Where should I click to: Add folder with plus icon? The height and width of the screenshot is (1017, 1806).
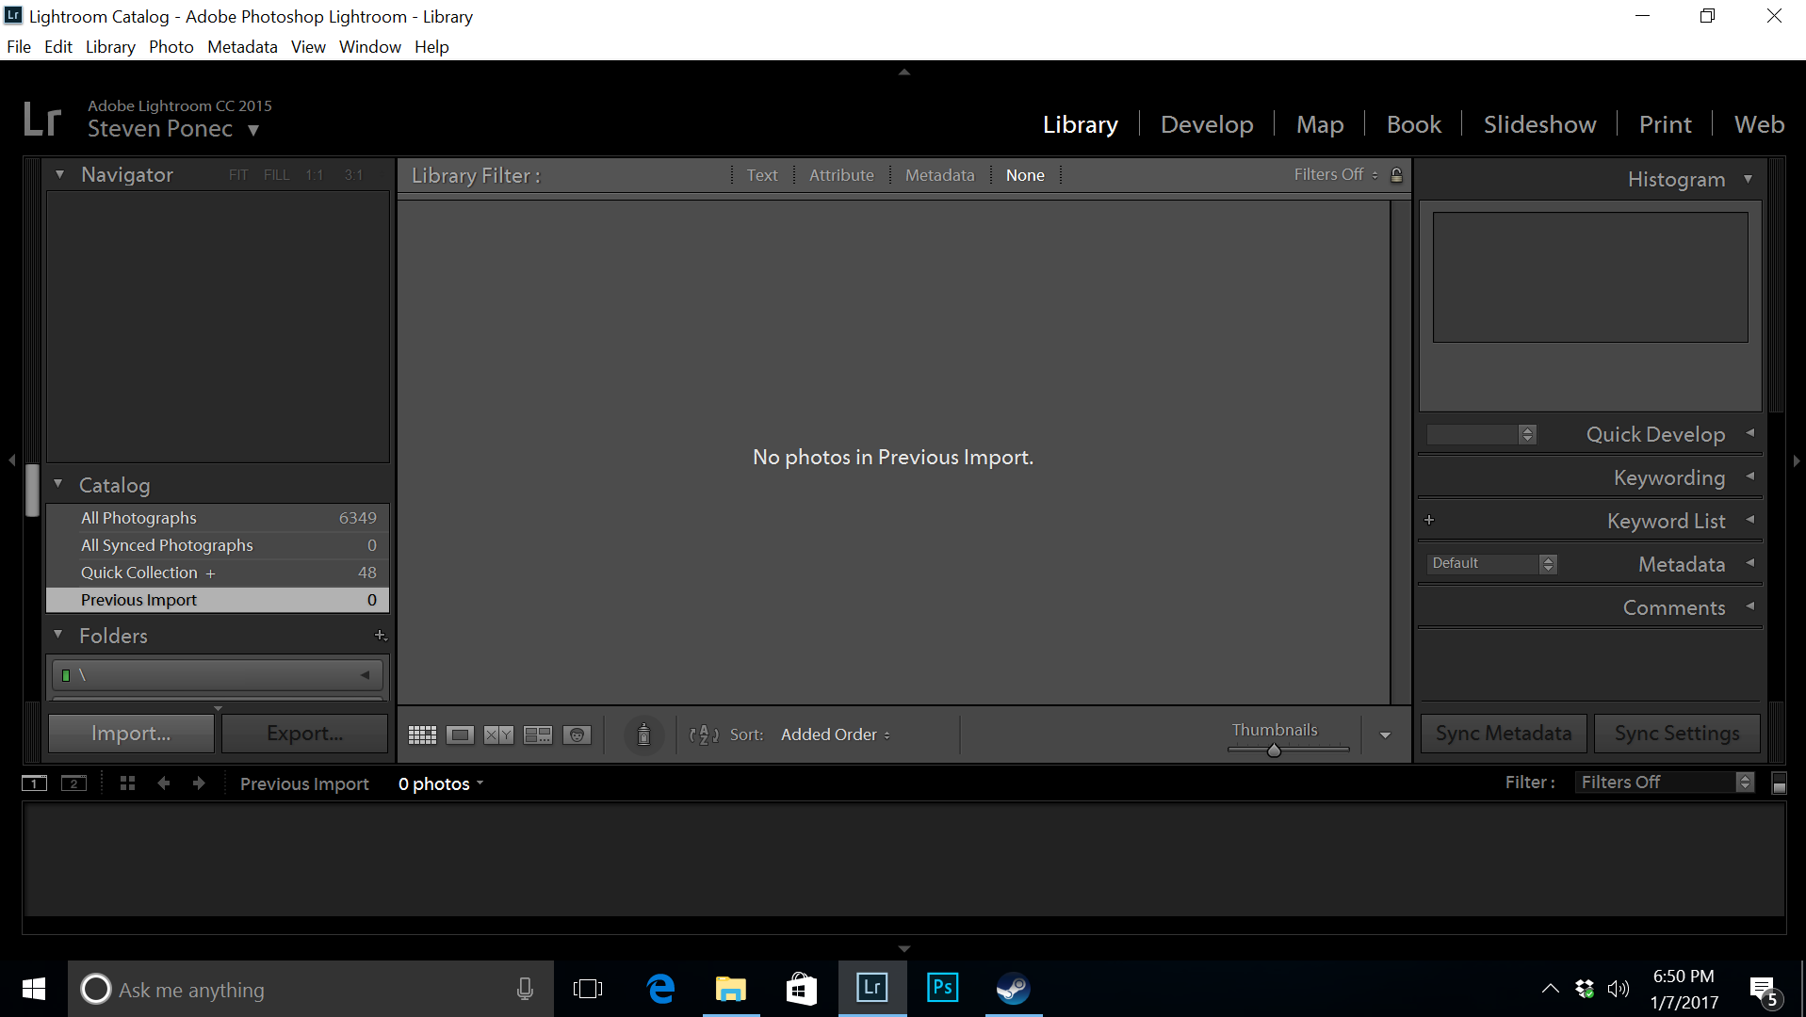[x=381, y=636]
